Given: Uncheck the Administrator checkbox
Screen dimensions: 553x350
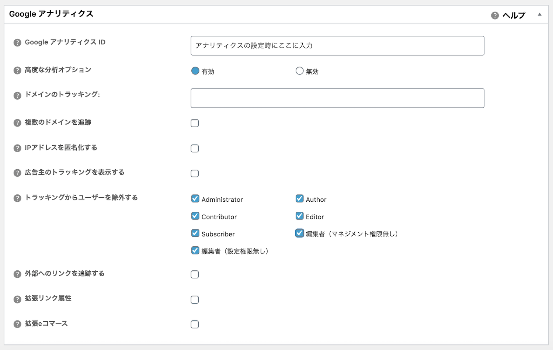Looking at the screenshot, I should point(195,199).
